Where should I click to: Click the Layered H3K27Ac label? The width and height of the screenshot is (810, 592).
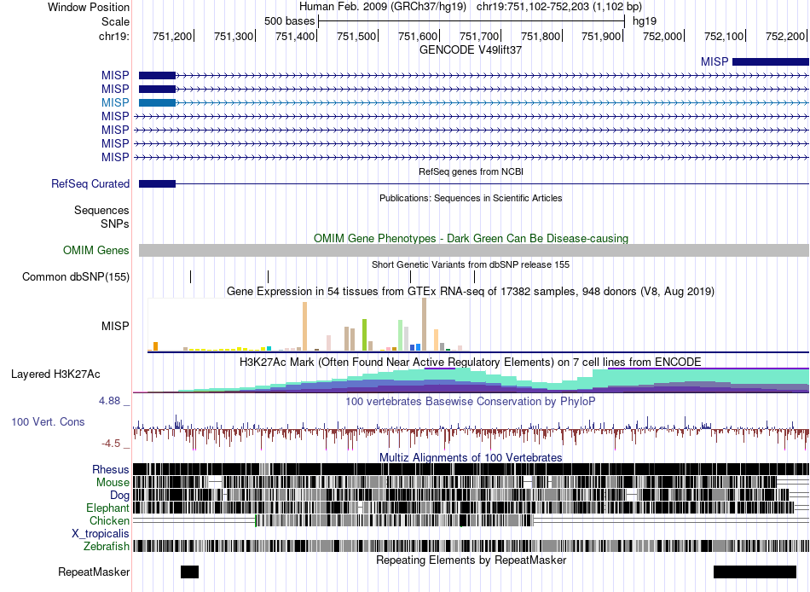55,374
